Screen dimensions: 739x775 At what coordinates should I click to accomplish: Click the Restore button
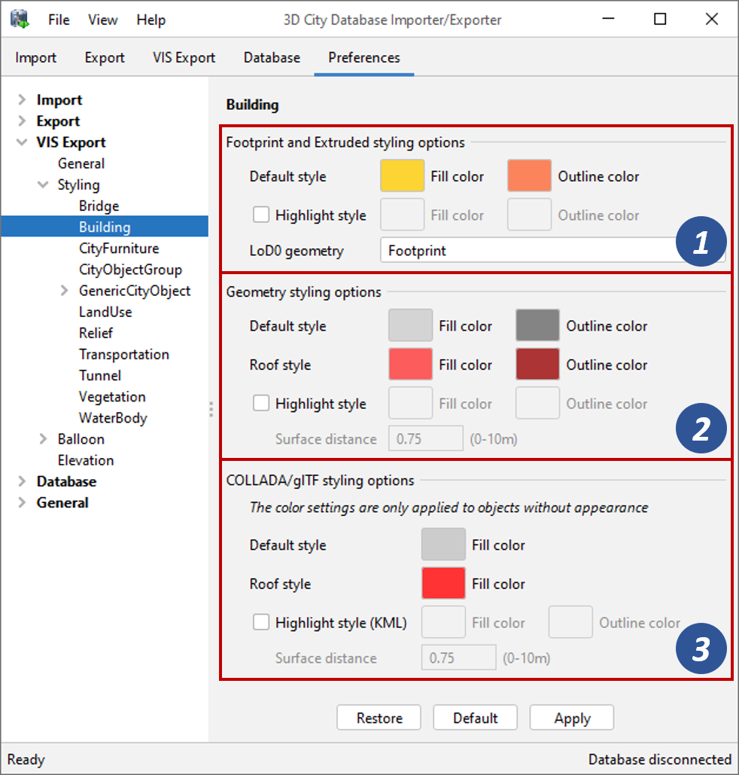(x=379, y=718)
